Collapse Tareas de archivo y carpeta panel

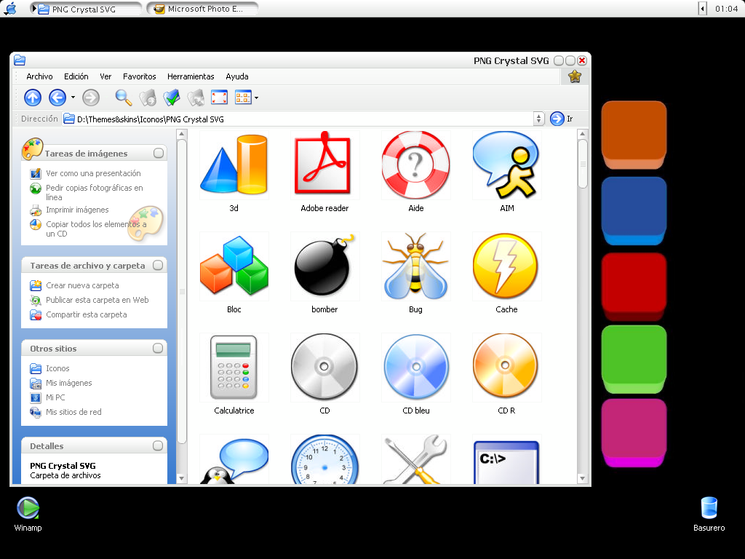(x=158, y=265)
